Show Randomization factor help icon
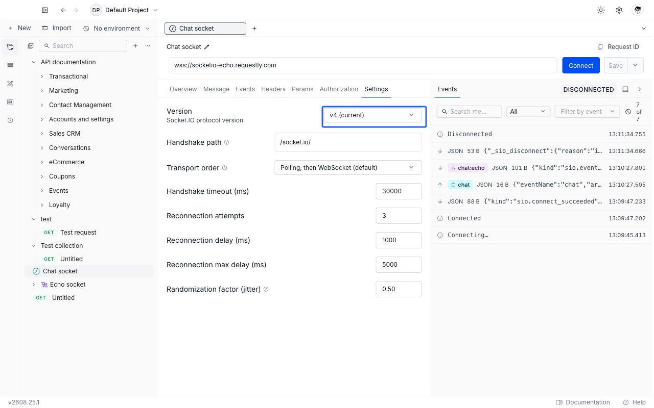Screen dimensions: 654x408 tap(266, 289)
